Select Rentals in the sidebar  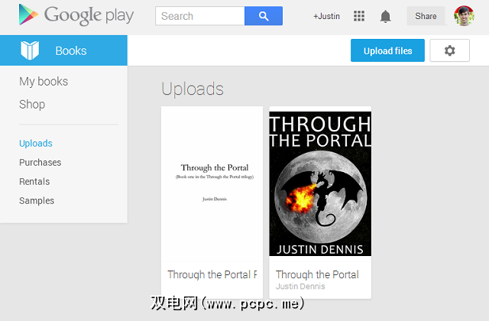click(x=34, y=182)
